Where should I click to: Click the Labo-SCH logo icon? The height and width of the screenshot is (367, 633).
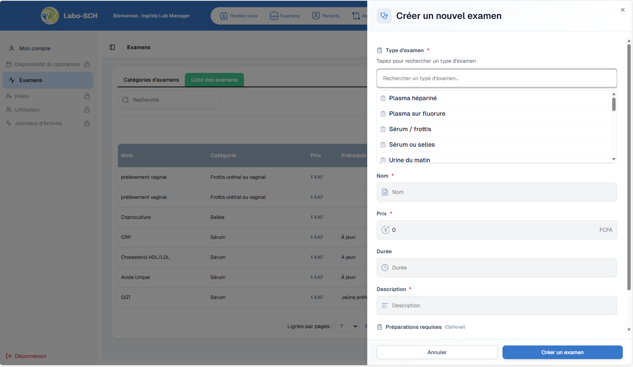pyautogui.click(x=50, y=16)
